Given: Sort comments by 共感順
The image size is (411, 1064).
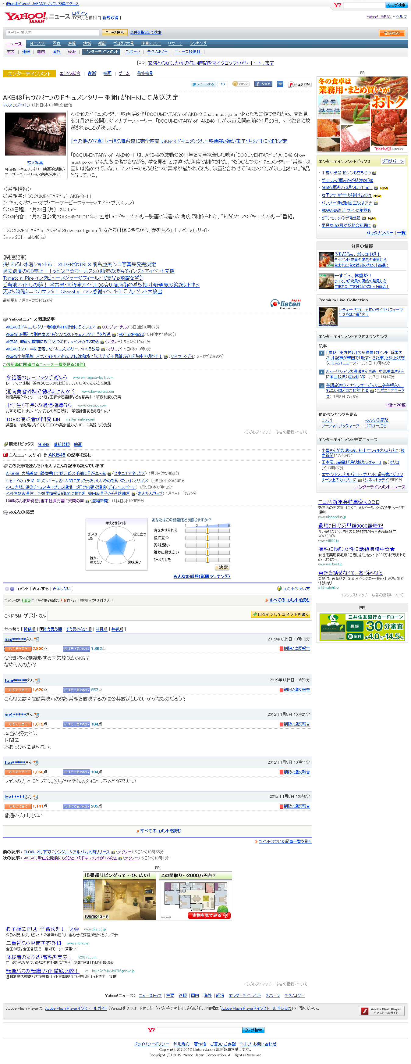Looking at the screenshot, I should click(117, 629).
